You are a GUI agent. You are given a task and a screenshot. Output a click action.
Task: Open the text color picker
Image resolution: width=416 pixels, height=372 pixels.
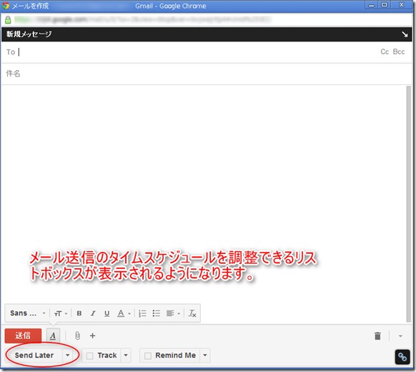tap(124, 313)
